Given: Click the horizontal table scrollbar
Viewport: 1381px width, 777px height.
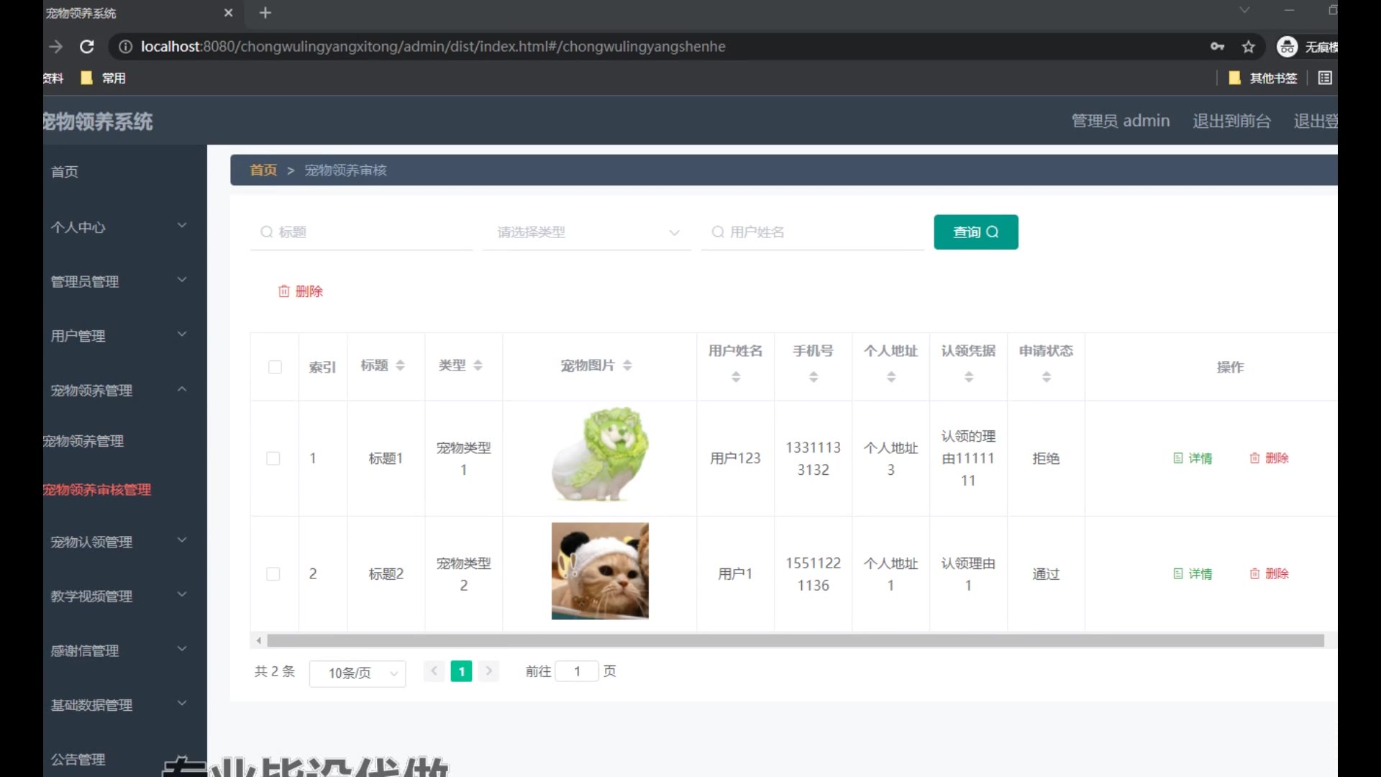Looking at the screenshot, I should 795,640.
